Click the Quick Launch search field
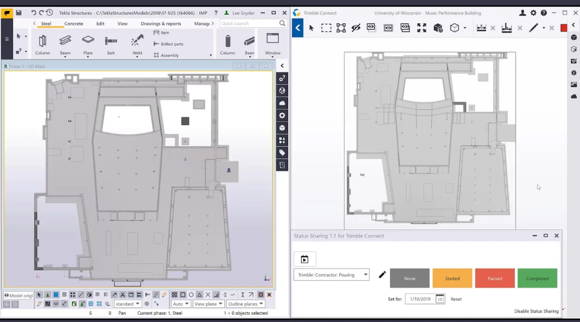580x322 pixels. [253, 23]
